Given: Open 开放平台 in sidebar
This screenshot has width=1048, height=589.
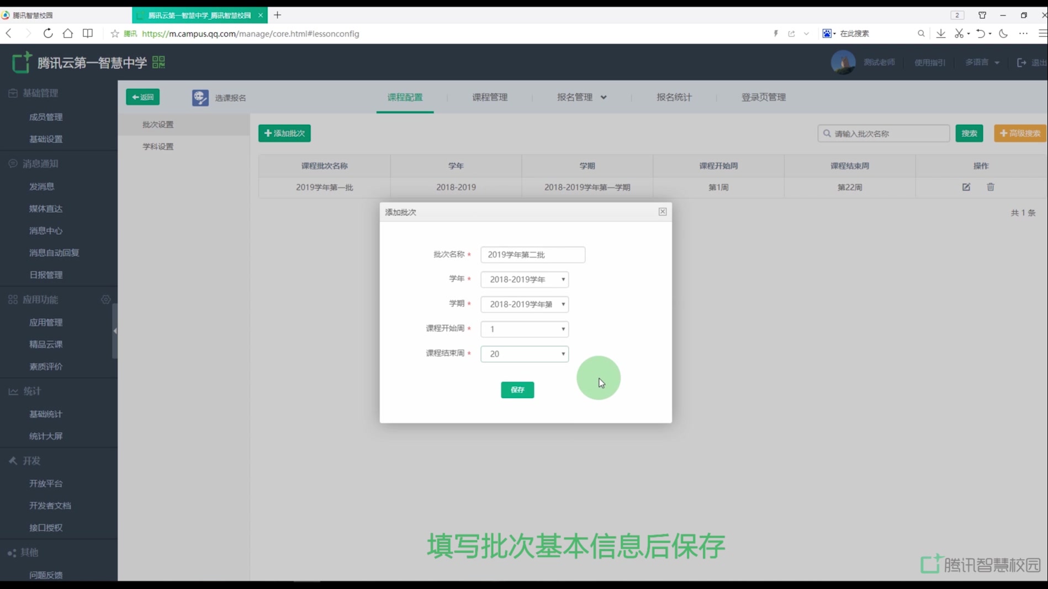Looking at the screenshot, I should (46, 484).
